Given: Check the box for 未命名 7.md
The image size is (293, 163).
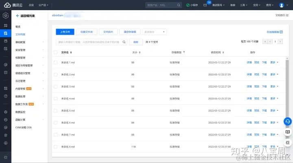Looking at the screenshot, I should click(55, 134).
